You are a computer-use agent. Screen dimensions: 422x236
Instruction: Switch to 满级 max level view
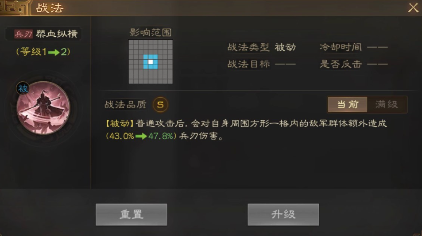tap(387, 104)
